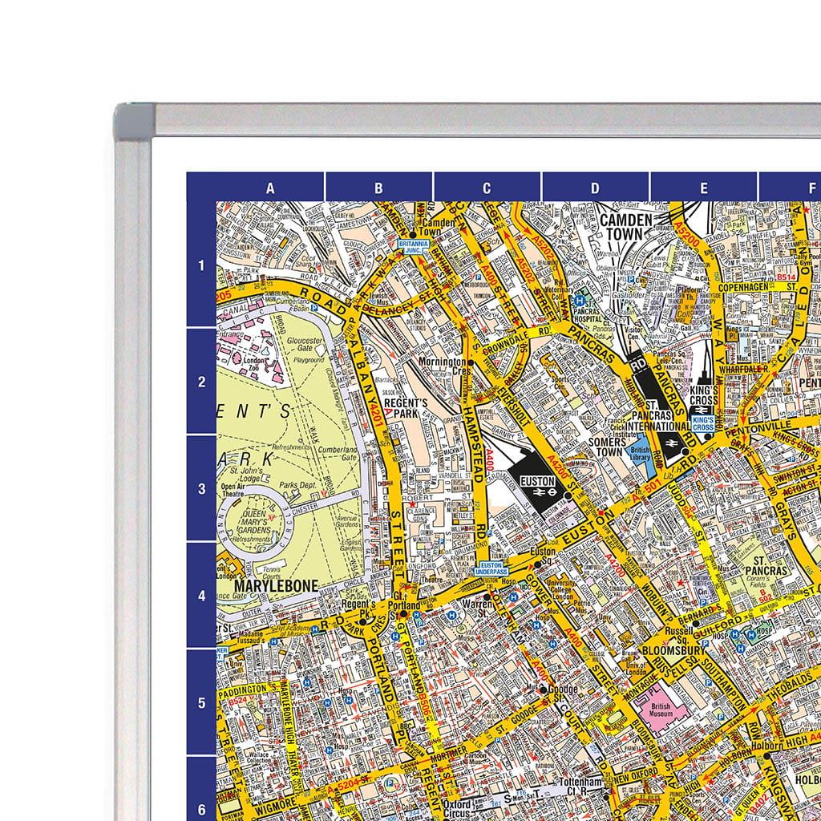Click the ST. PANCRAS district label near Coram's Fields
This screenshot has width=821, height=821.
coord(766,565)
